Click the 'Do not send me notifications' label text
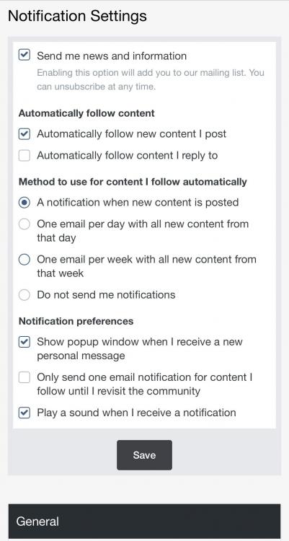The height and width of the screenshot is (541, 289). [x=106, y=295]
